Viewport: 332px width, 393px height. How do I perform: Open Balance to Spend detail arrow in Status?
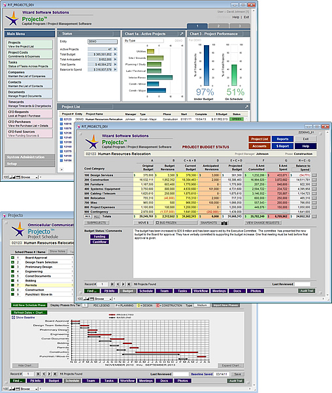tap(115, 69)
